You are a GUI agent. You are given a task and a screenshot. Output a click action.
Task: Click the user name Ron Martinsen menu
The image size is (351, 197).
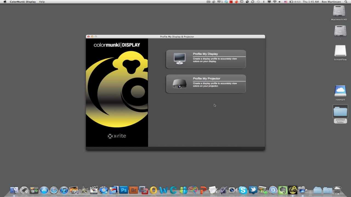[x=332, y=2]
